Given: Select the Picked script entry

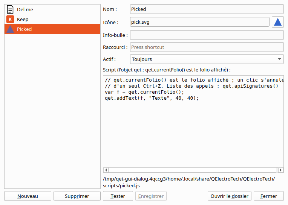Looking at the screenshot, I should point(52,29).
